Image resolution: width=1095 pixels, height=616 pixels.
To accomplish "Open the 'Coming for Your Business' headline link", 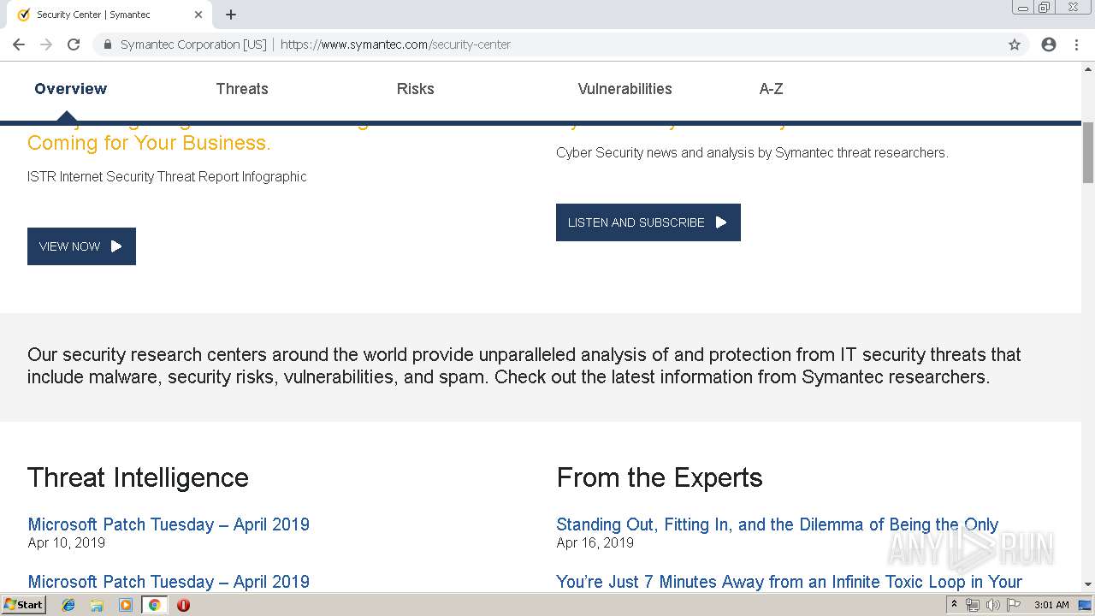I will pos(149,143).
